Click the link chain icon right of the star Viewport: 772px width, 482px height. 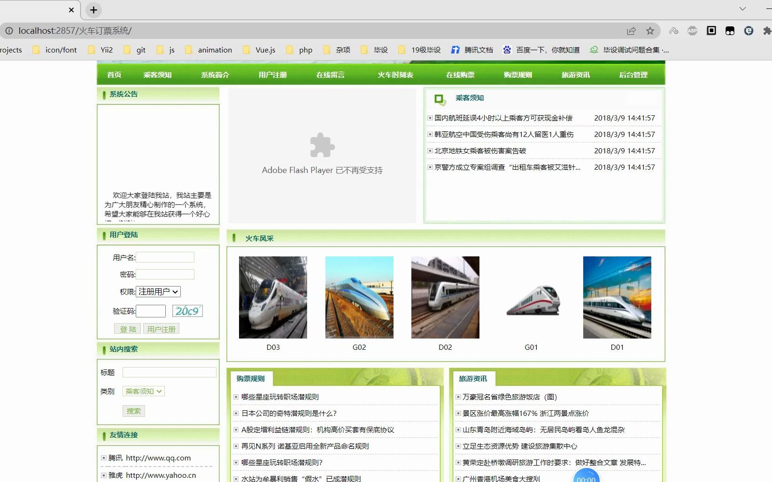[673, 31]
